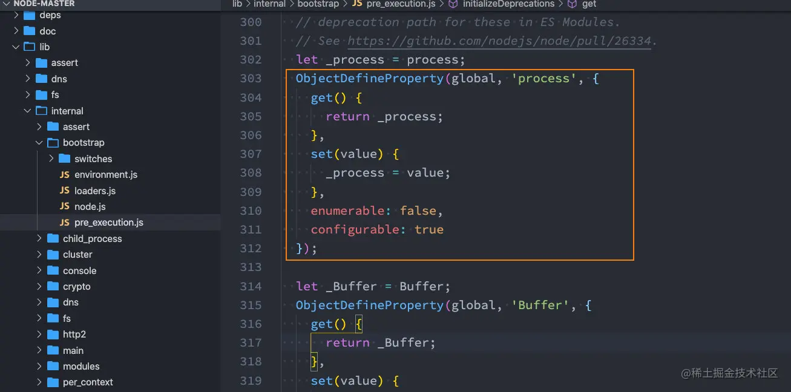Open environment.js in the explorer

[106, 174]
